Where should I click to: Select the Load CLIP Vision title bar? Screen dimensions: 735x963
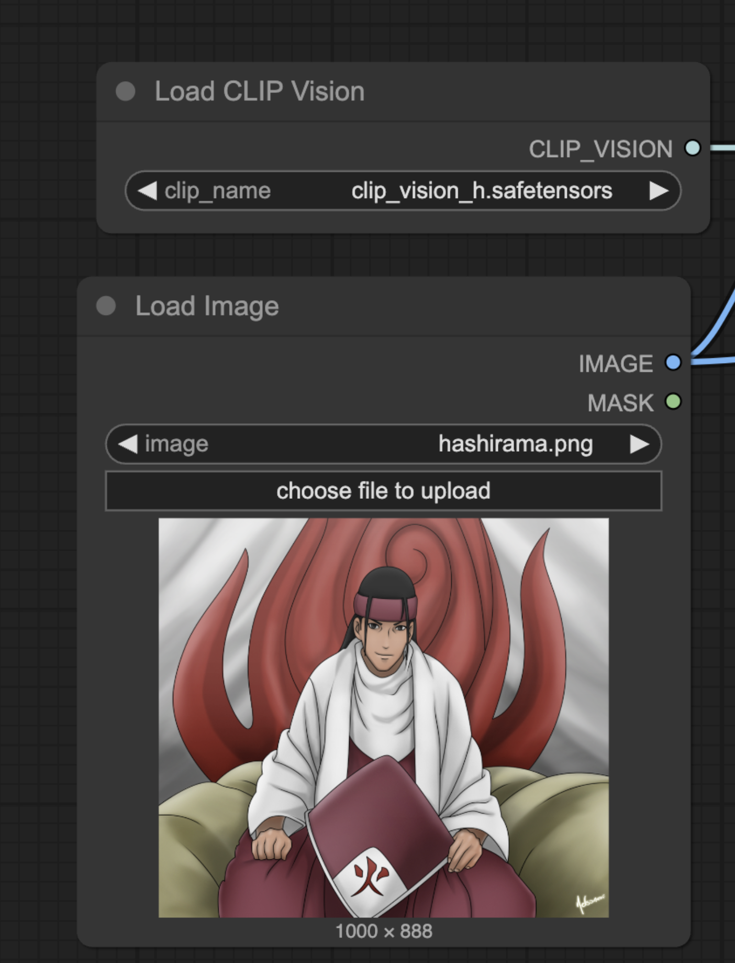coord(419,91)
